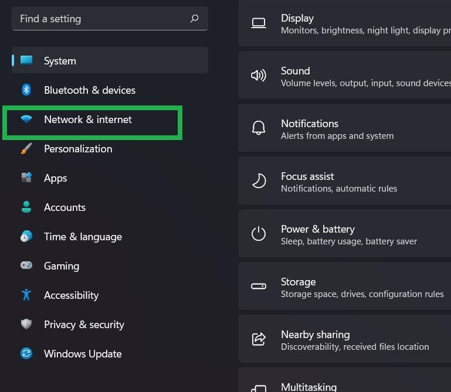Image resolution: width=451 pixels, height=392 pixels.
Task: Open Time & language settings
Action: [x=83, y=237]
